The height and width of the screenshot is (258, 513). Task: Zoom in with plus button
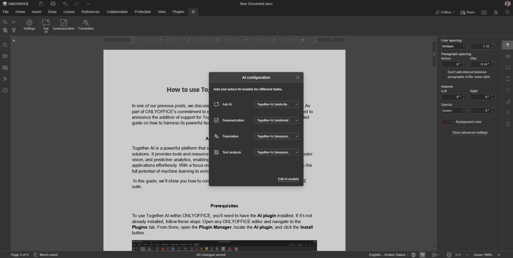coord(499,255)
